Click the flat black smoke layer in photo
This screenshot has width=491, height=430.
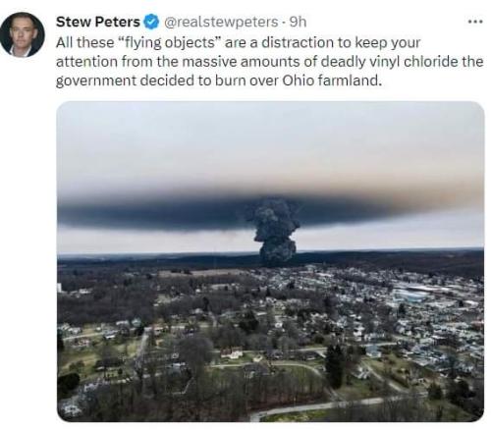coord(157,213)
